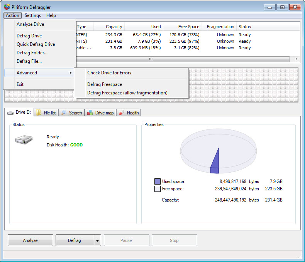Screen dimensions: 305x262
Task: Click the 63.4 GB (27%) used cell
Action: (x=147, y=35)
